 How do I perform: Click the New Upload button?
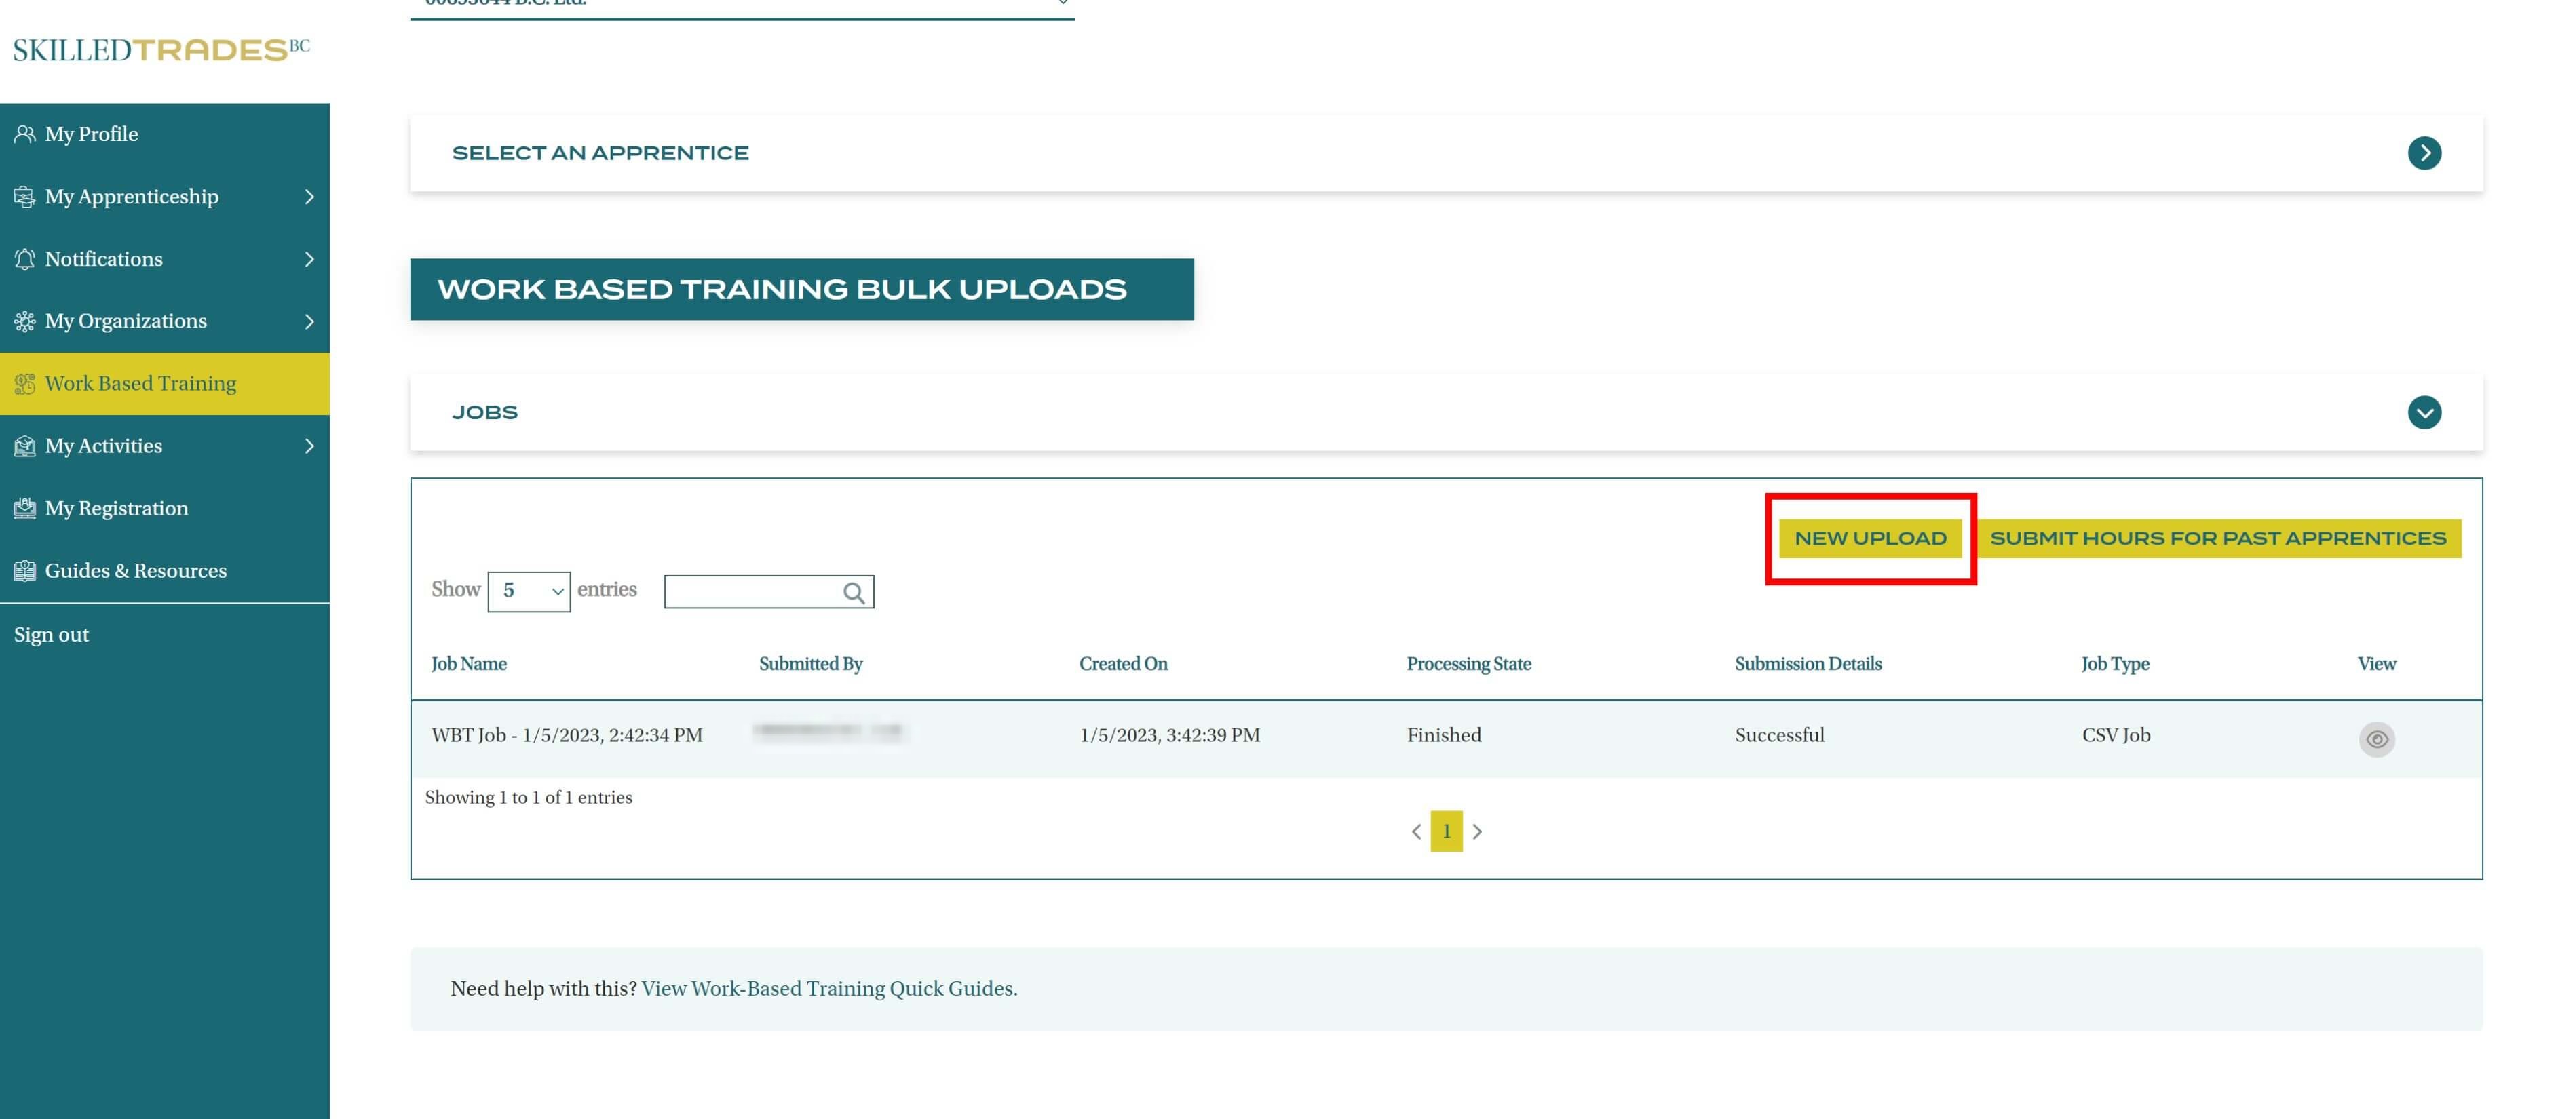pyautogui.click(x=1869, y=538)
